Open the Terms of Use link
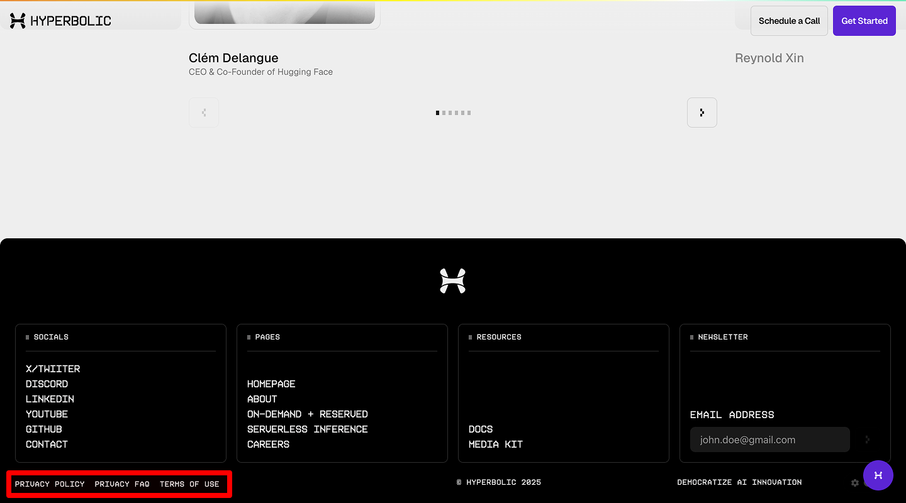 tap(191, 484)
